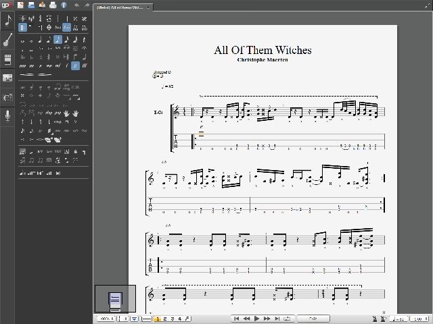This screenshot has height=324, width=433.
Task: Open the Edition panel with the note icon
Action: click(x=7, y=20)
